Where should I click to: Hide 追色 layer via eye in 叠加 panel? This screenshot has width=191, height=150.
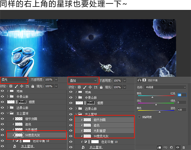point(71,125)
